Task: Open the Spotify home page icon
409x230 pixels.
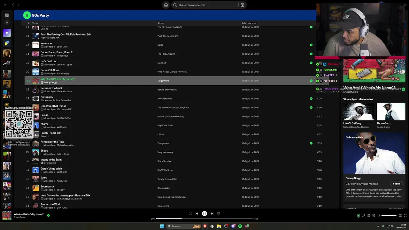Action: [166, 5]
